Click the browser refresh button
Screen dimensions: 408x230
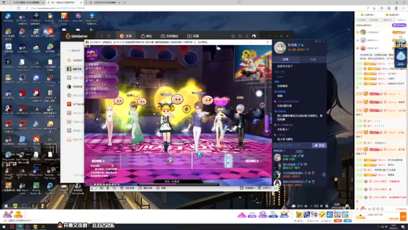pyautogui.click(x=18, y=8)
